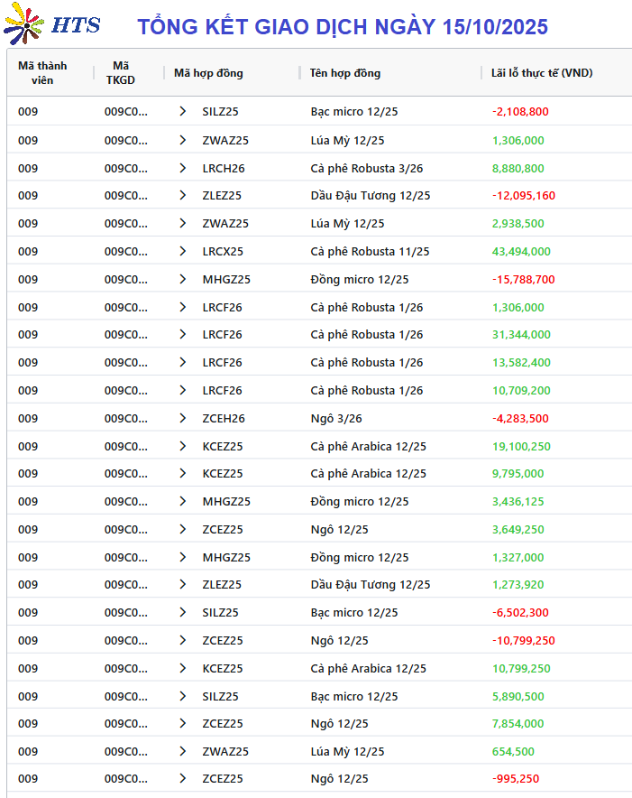Sort by the Mã hợp đồng column
The image size is (632, 798).
(x=208, y=73)
